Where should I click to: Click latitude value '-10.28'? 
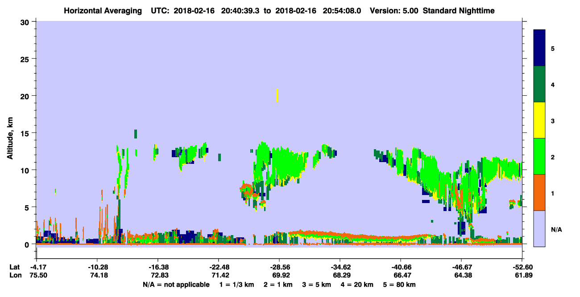[97, 267]
